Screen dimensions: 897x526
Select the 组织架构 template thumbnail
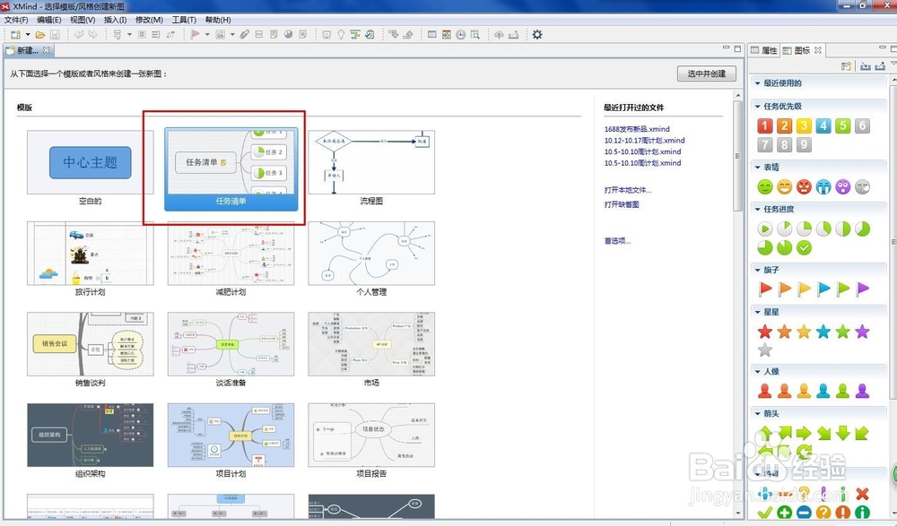(91, 435)
